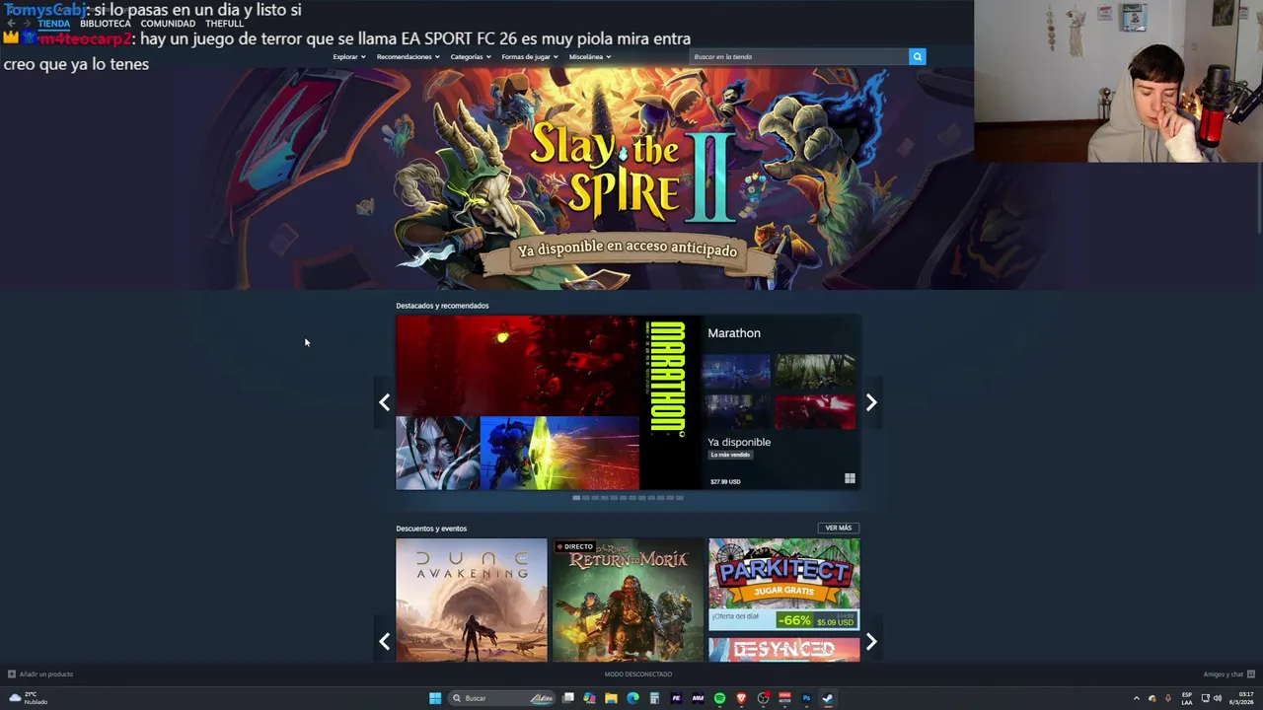Open the BIBLIOTECA tab
The image size is (1263, 710).
(106, 24)
